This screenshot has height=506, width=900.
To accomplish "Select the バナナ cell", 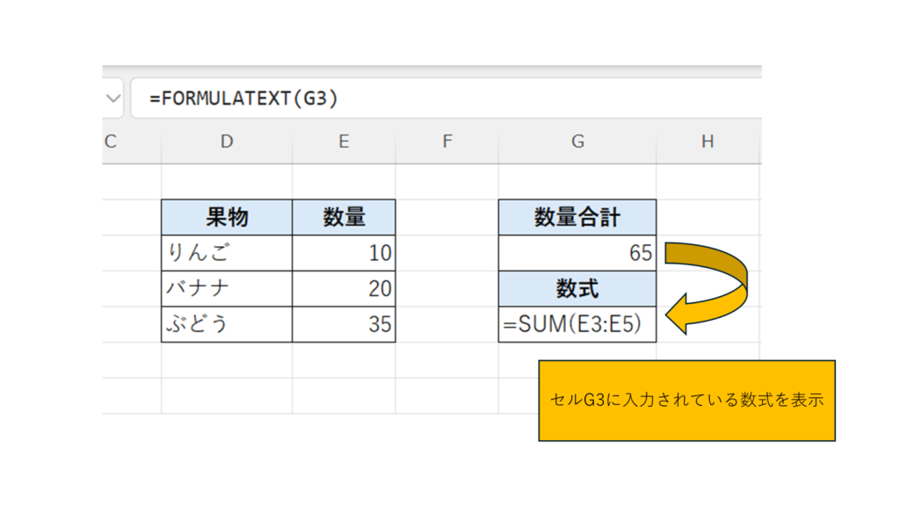I will click(x=227, y=289).
